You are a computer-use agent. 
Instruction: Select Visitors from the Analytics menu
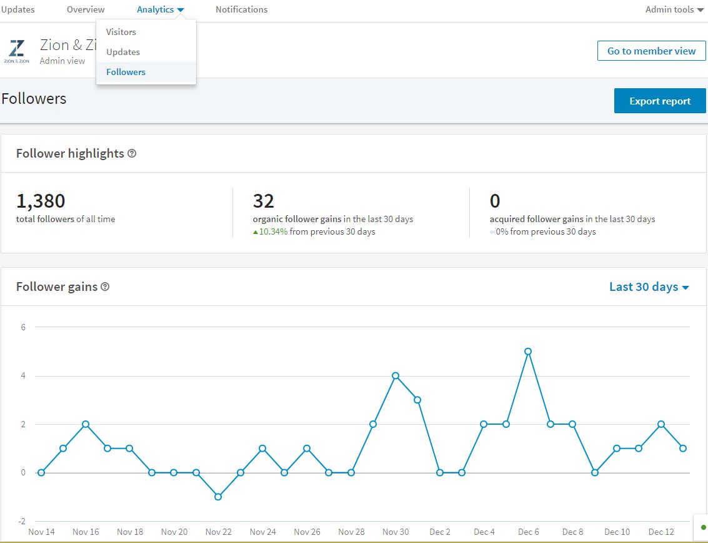pyautogui.click(x=121, y=31)
